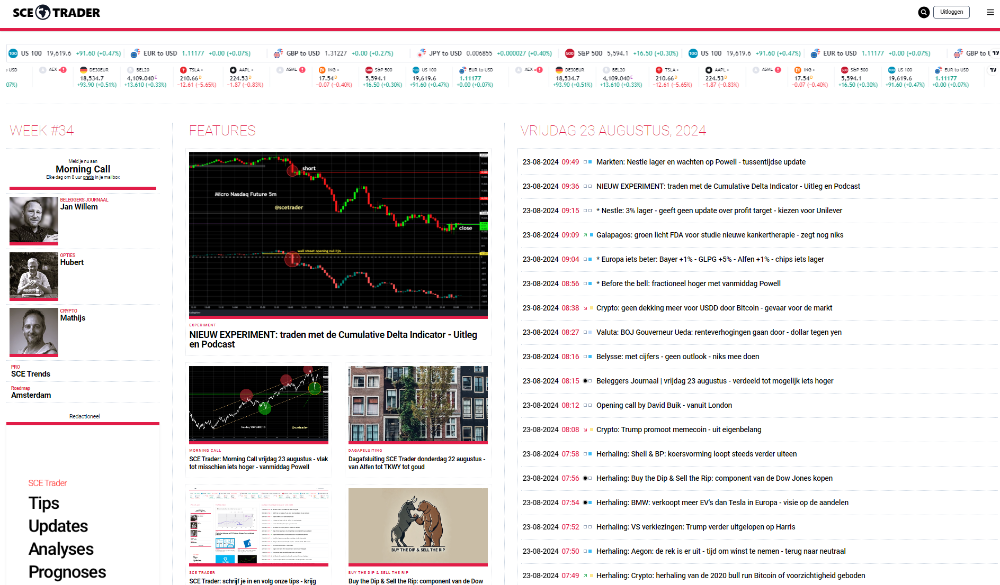
Task: Click the audio dot icon beside Buy the Dip Dow Jones headline
Action: pos(585,478)
